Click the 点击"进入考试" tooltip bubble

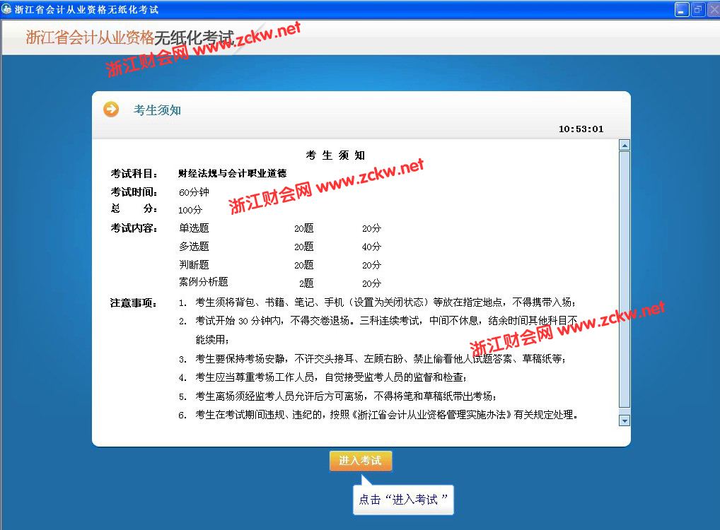tap(402, 500)
